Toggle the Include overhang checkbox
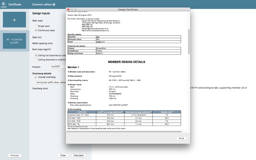 [36, 77]
